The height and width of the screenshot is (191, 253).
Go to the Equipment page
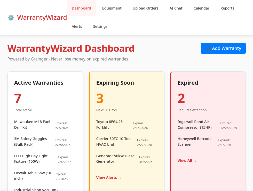click(x=112, y=8)
